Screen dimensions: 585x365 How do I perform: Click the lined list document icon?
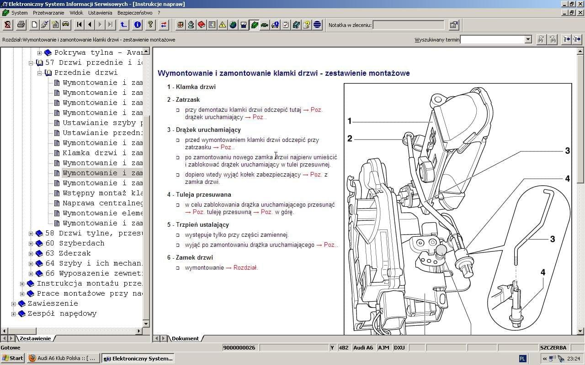[x=212, y=25]
